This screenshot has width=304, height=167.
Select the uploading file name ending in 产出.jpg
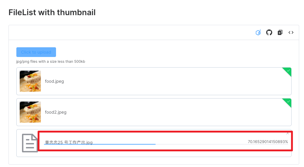[69, 142]
